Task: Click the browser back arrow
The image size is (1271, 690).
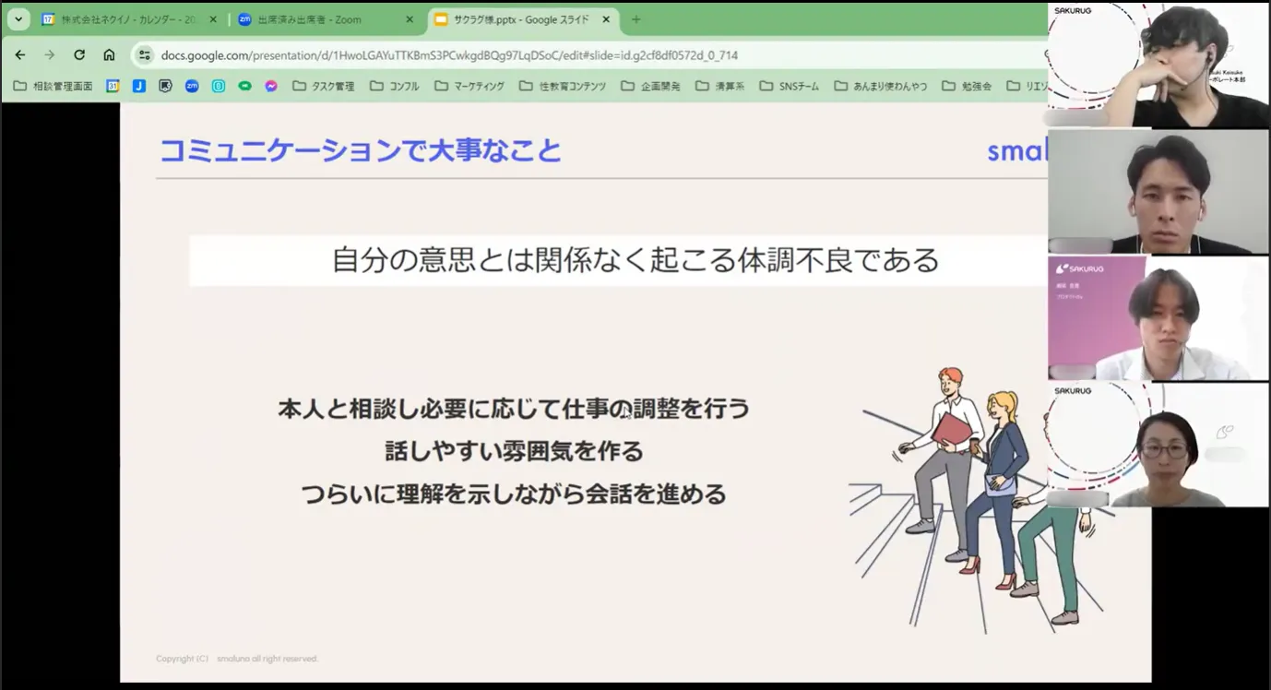Action: 20,55
